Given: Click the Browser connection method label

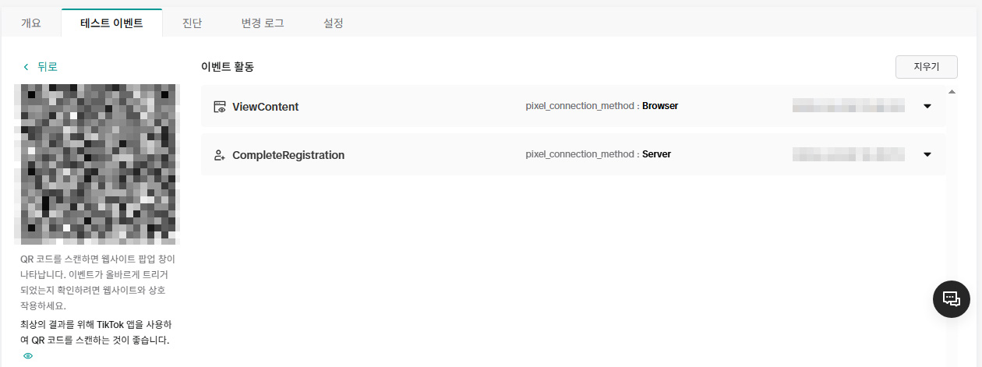Looking at the screenshot, I should click(x=659, y=106).
